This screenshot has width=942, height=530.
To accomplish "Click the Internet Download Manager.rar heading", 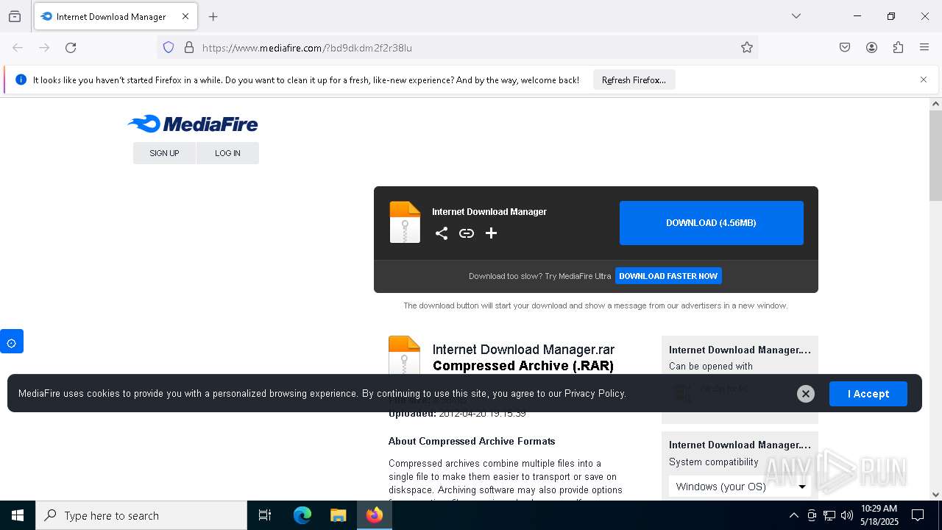I will click(x=523, y=350).
